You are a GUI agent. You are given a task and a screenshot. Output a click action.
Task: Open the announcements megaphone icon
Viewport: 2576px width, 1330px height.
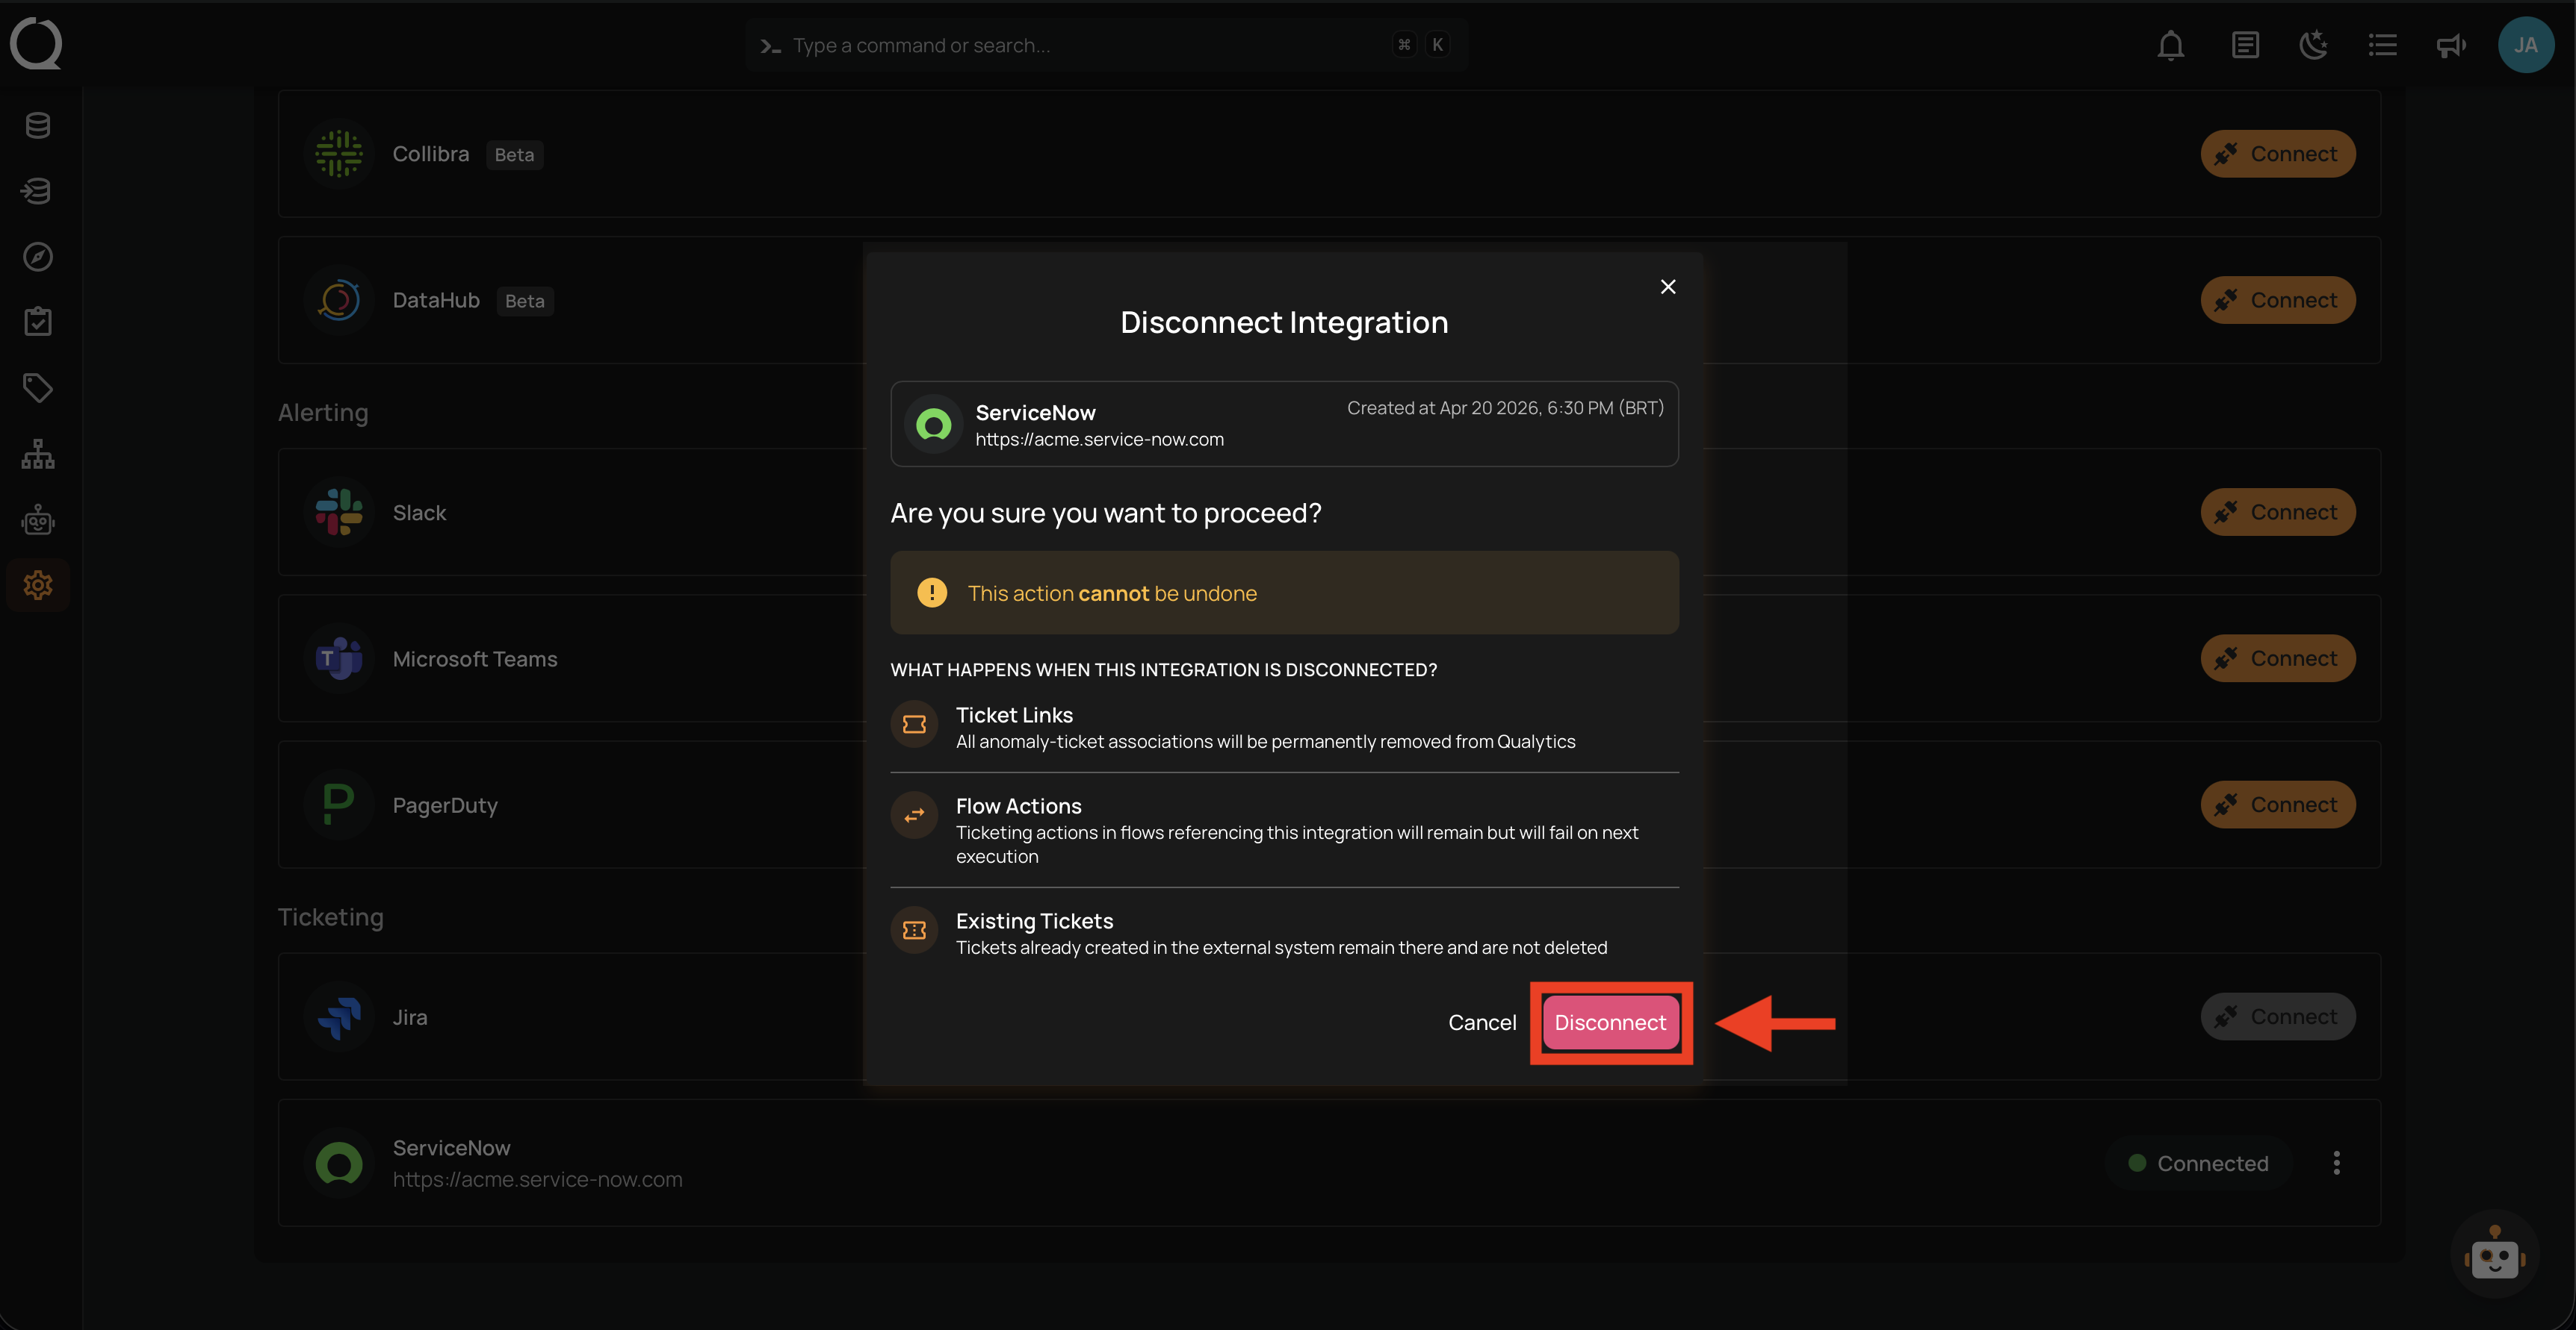(x=2451, y=45)
